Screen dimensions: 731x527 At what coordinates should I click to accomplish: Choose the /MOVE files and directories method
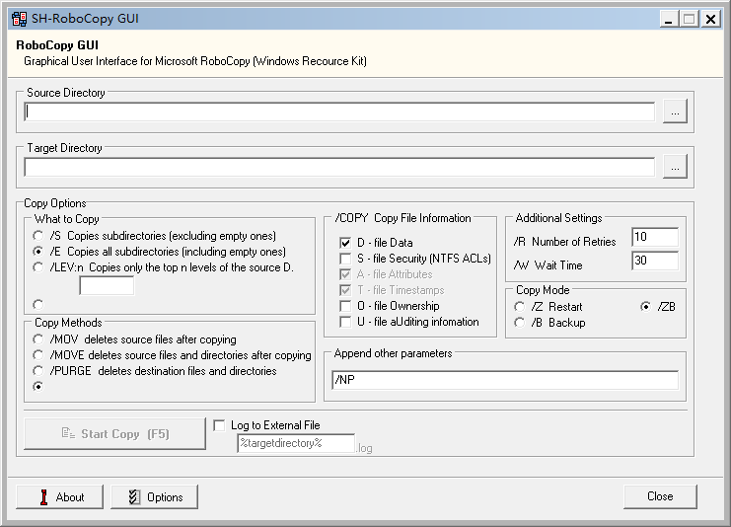click(38, 355)
